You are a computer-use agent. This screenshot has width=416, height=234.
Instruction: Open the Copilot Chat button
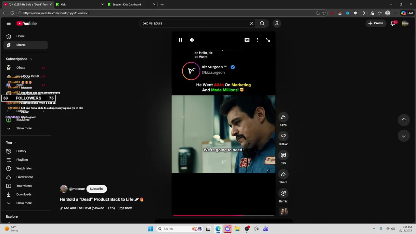click(407, 13)
